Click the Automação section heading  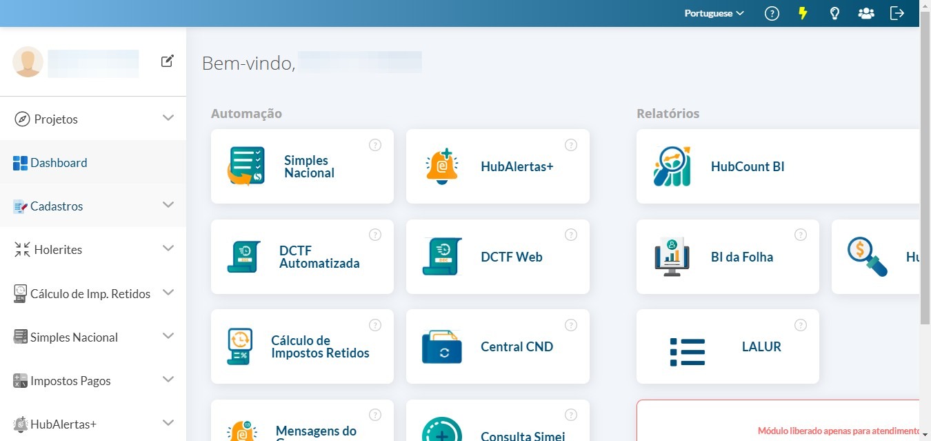click(246, 113)
